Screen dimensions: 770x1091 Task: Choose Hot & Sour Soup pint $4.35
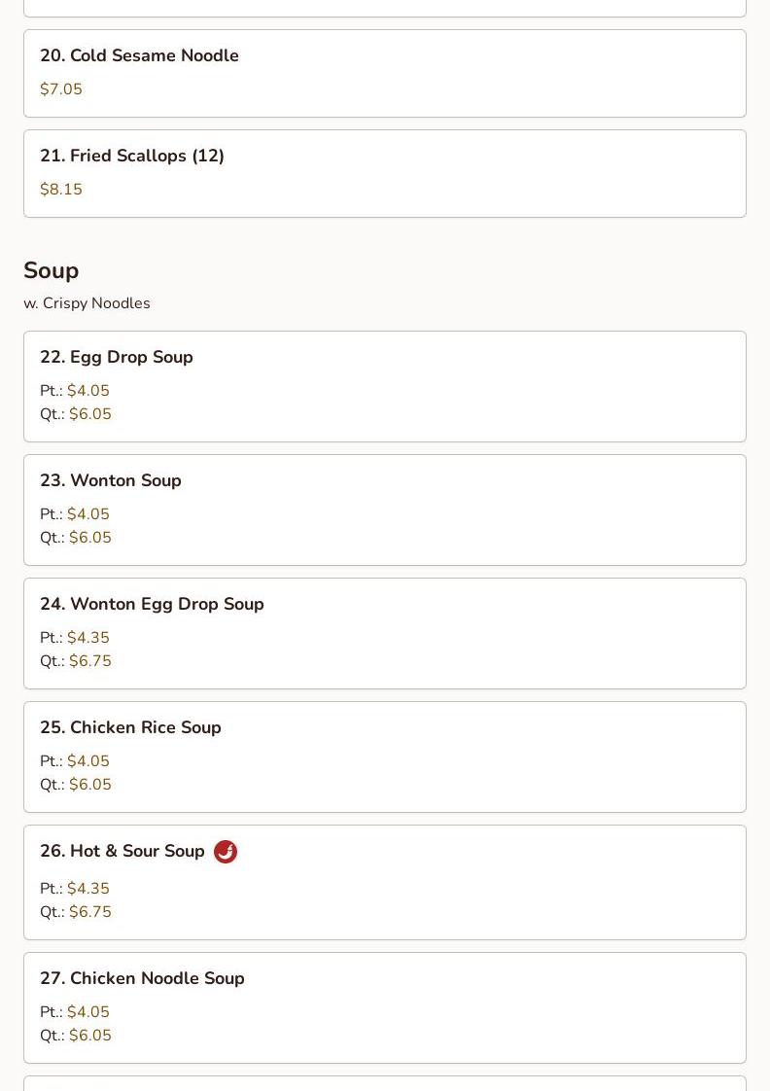(x=88, y=889)
